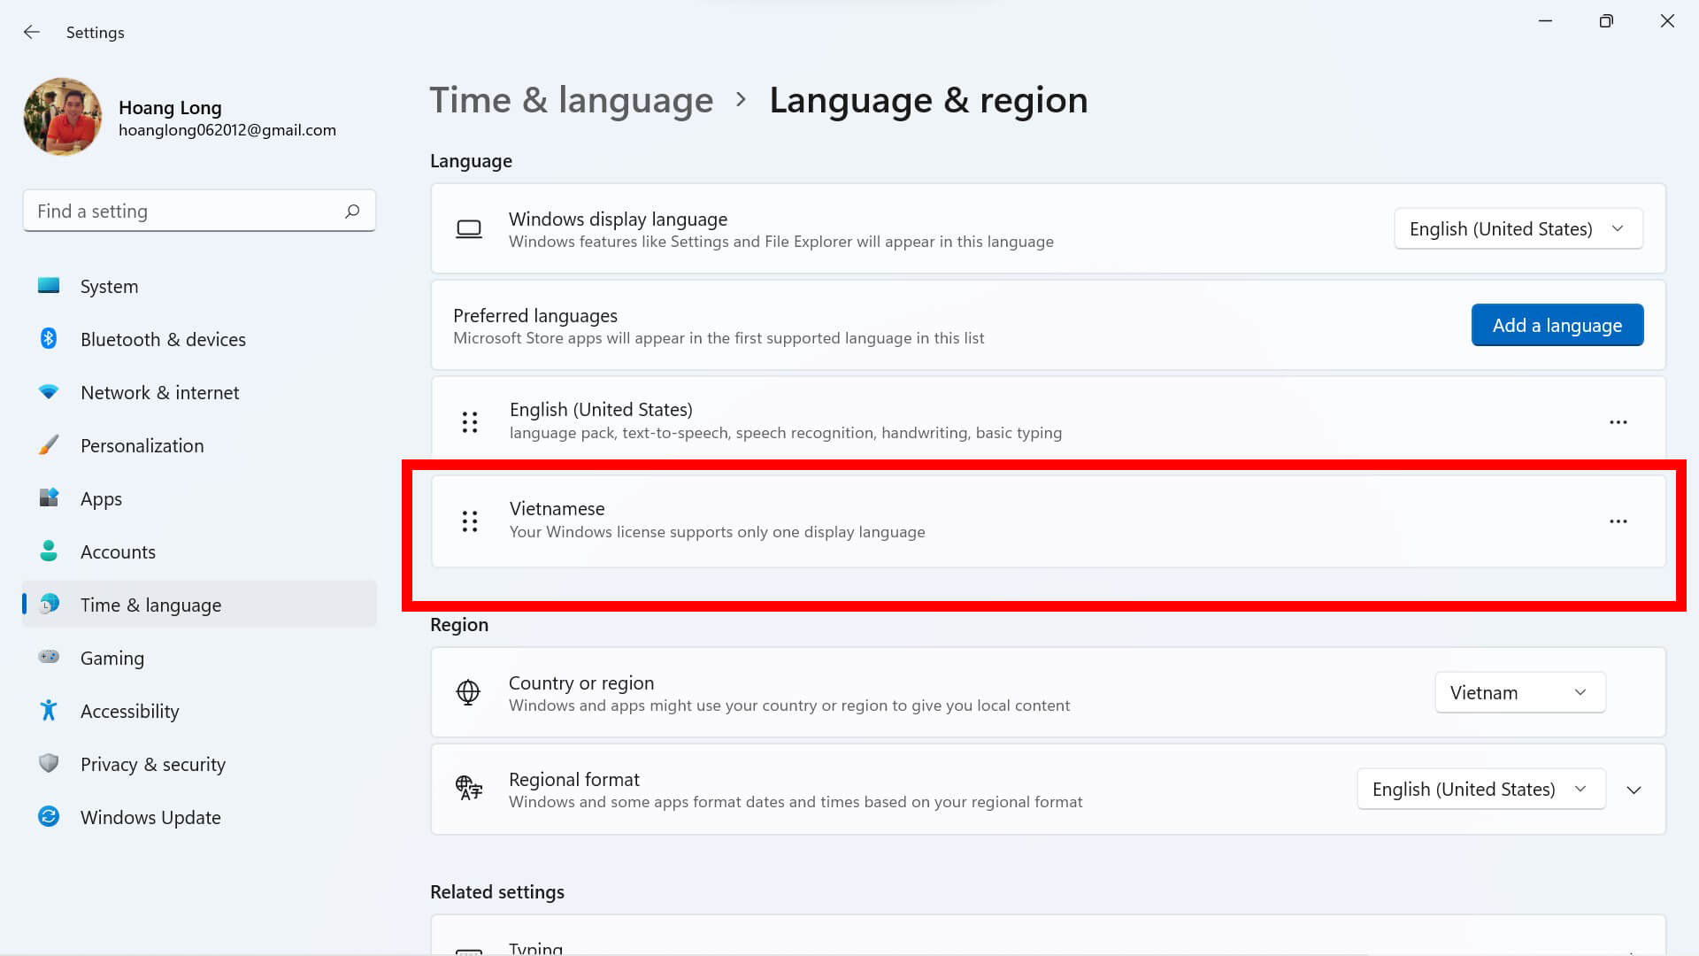
Task: Click the search magnifier icon
Action: click(x=352, y=211)
